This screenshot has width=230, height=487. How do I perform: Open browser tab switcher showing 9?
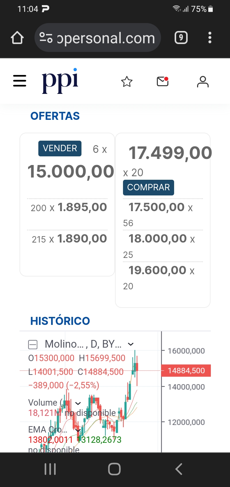(x=181, y=38)
